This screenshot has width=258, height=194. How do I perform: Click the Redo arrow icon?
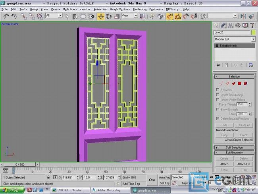tap(14, 16)
